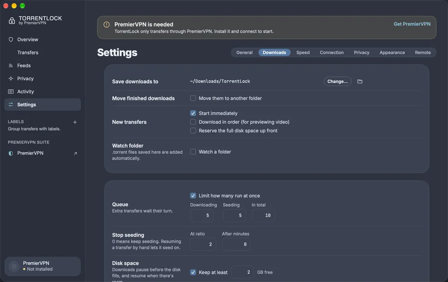This screenshot has width=448, height=282.
Task: Open PremierVPN external link arrow
Action: (x=75, y=154)
